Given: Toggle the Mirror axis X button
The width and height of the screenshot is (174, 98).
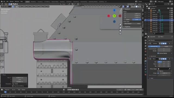Looking at the screenshot, I should [x=160, y=62].
